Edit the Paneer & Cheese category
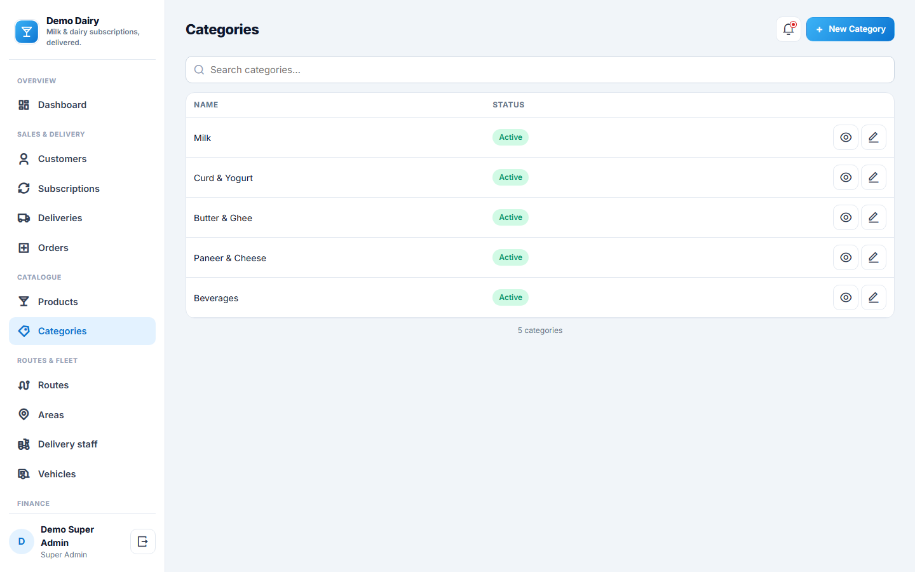The height and width of the screenshot is (572, 915). click(874, 257)
